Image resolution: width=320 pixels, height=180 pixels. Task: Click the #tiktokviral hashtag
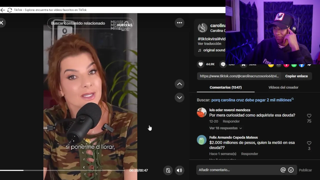(207, 39)
